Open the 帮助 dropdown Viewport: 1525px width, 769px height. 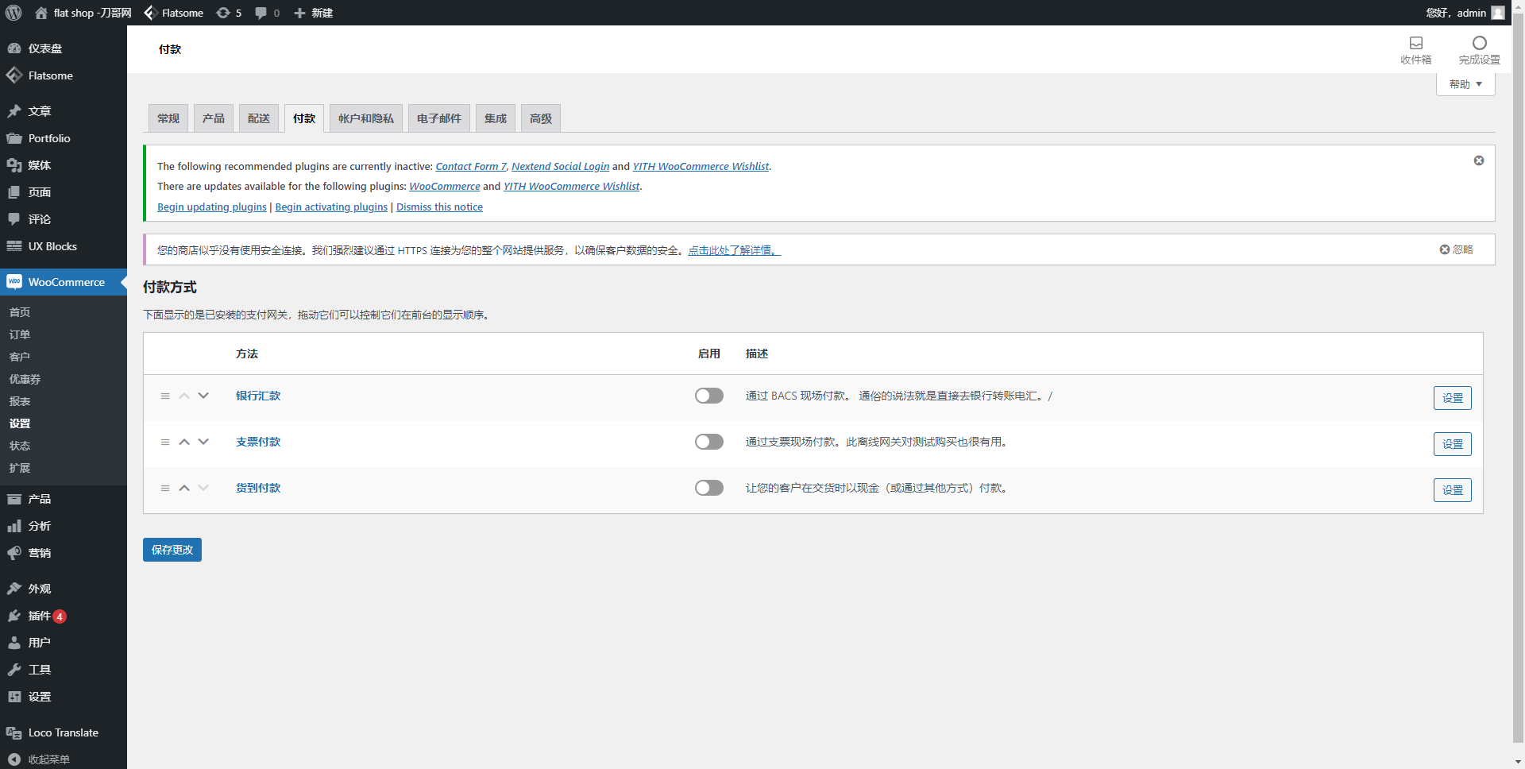pyautogui.click(x=1464, y=83)
